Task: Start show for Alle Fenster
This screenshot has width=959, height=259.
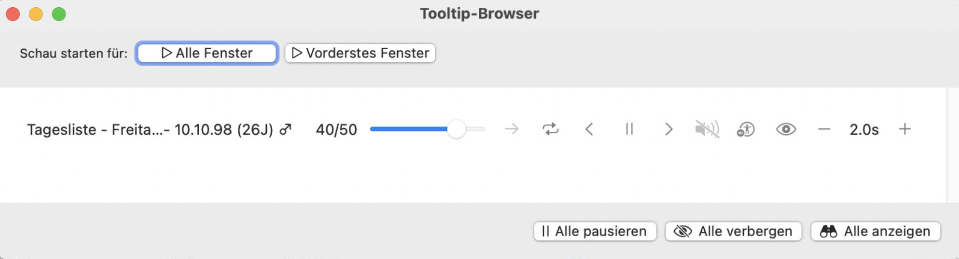Action: tap(207, 53)
